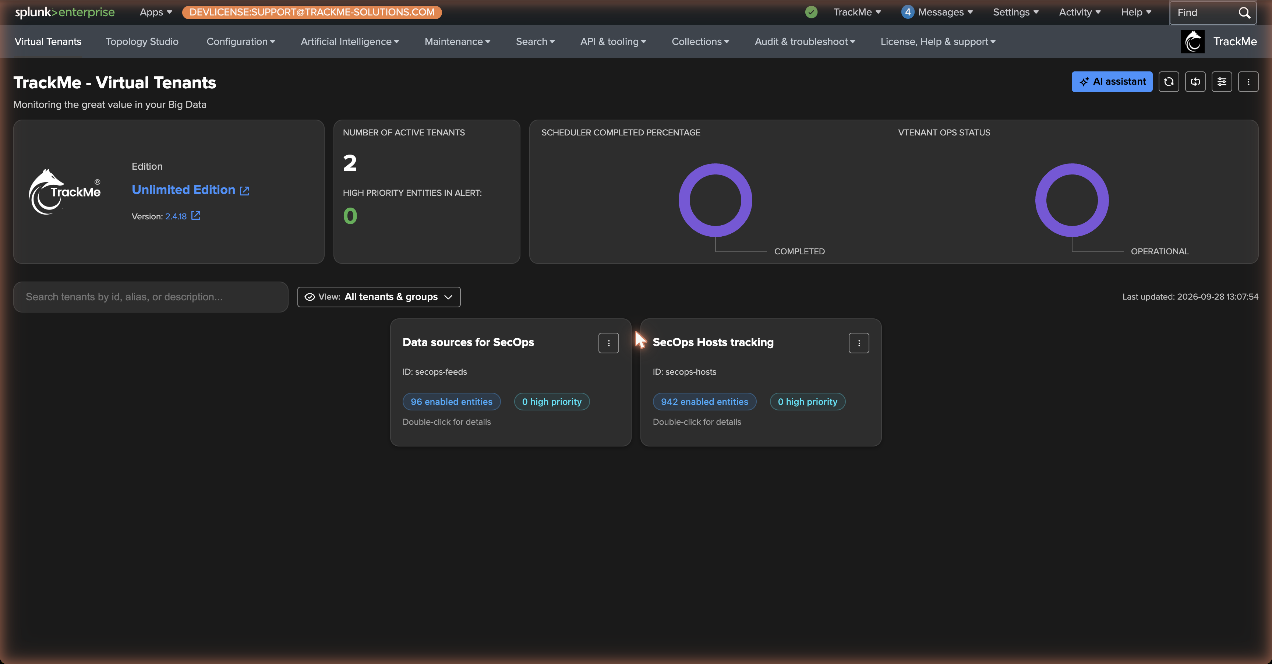This screenshot has width=1272, height=664.
Task: Click the eye icon in the View selector
Action: pyautogui.click(x=310, y=297)
